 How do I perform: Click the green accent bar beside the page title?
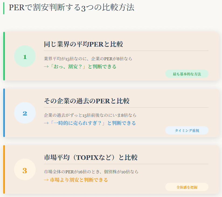pyautogui.click(x=4, y=8)
